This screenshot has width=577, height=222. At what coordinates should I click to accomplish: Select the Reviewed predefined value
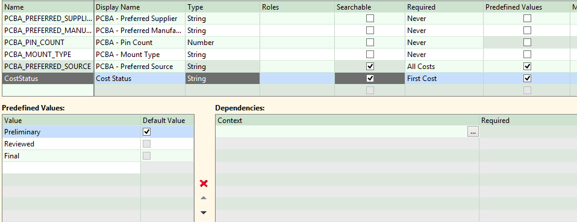(x=72, y=144)
